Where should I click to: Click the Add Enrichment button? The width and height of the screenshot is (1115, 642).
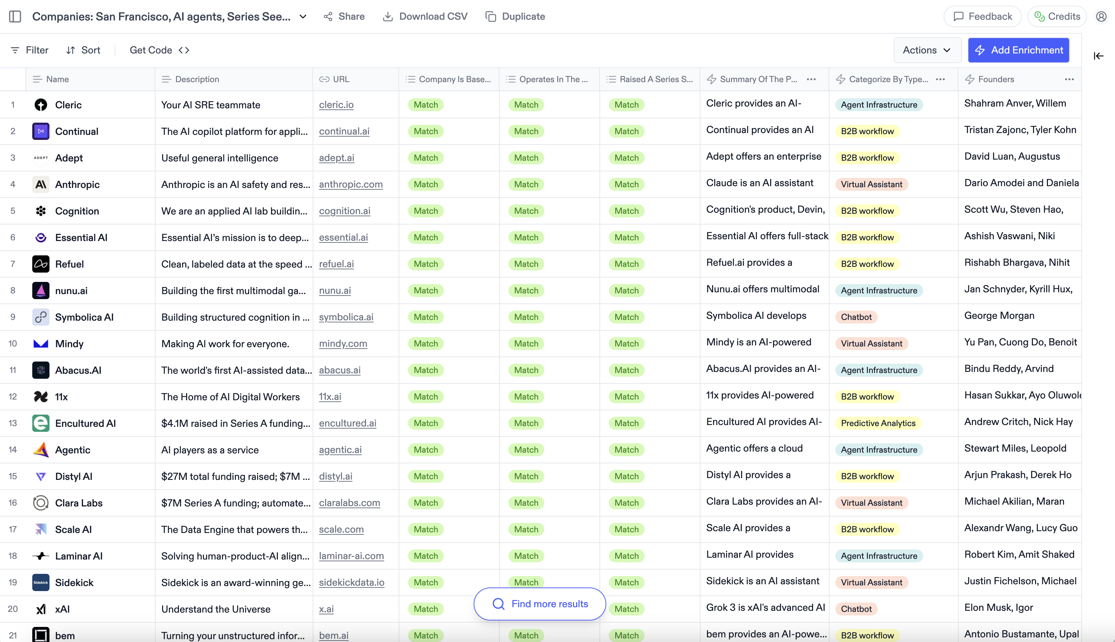(x=1018, y=50)
